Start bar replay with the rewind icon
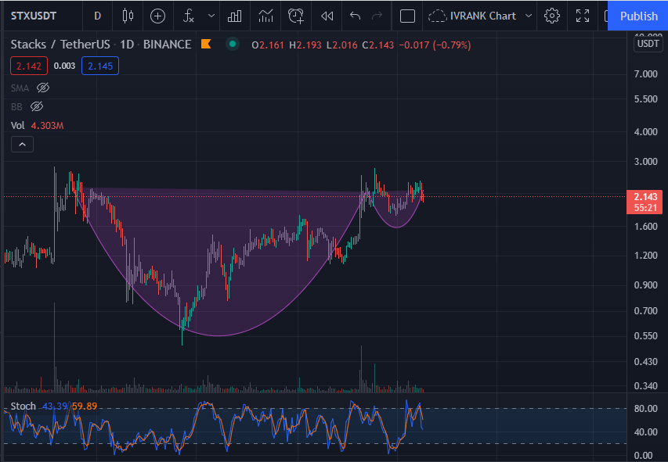 click(327, 16)
